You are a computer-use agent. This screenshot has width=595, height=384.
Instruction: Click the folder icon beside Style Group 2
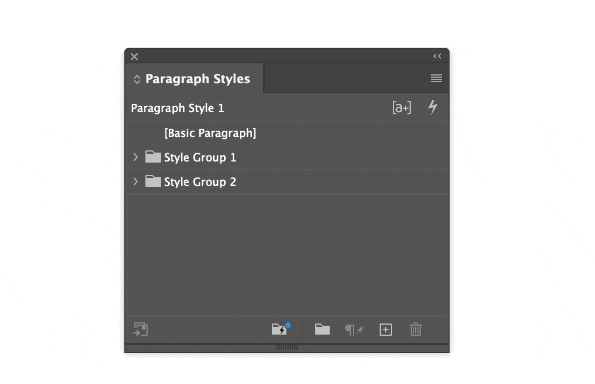click(153, 181)
